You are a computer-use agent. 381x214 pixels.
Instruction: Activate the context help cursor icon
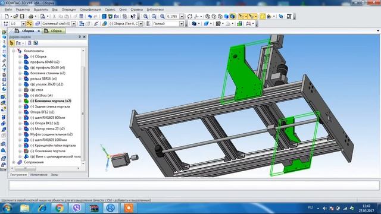pyautogui.click(x=133, y=17)
